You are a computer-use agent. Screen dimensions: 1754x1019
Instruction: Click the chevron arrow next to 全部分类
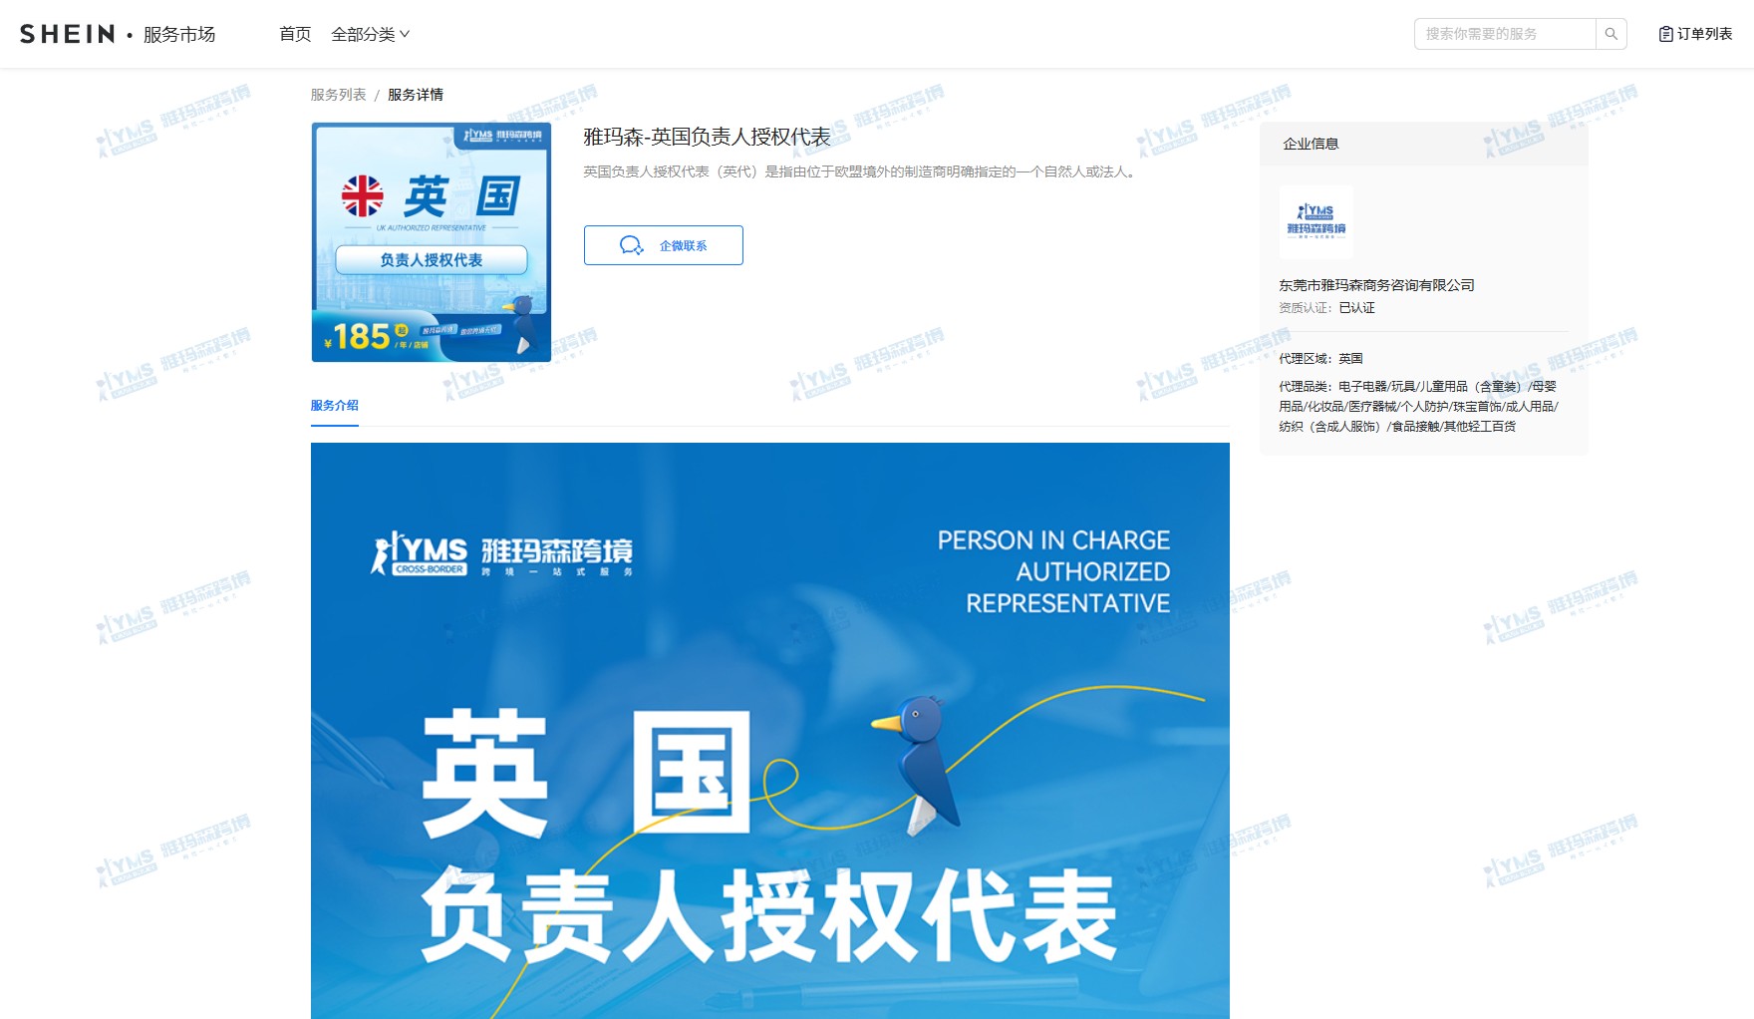point(405,34)
